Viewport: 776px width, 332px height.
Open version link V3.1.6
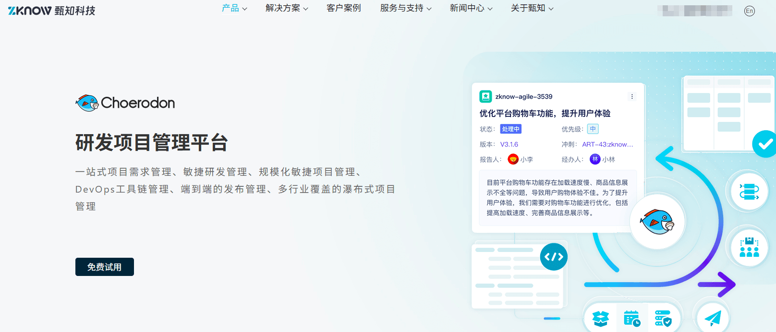[x=509, y=144]
